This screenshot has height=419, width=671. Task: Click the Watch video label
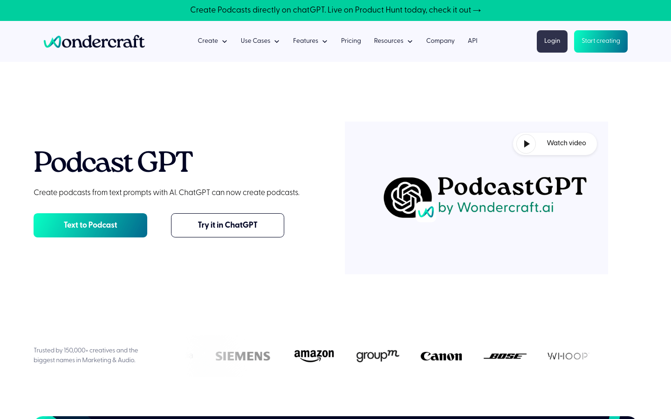click(x=566, y=143)
